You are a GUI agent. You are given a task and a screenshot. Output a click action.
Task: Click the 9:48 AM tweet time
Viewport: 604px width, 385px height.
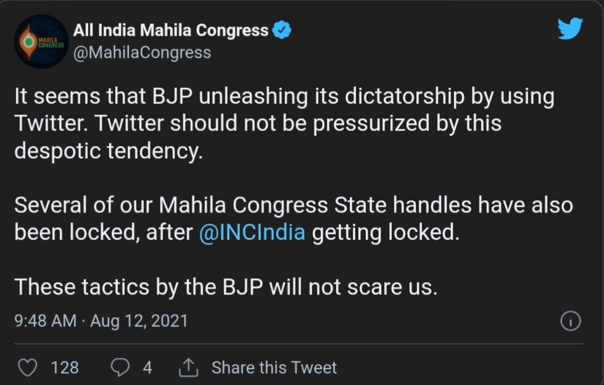[45, 321]
